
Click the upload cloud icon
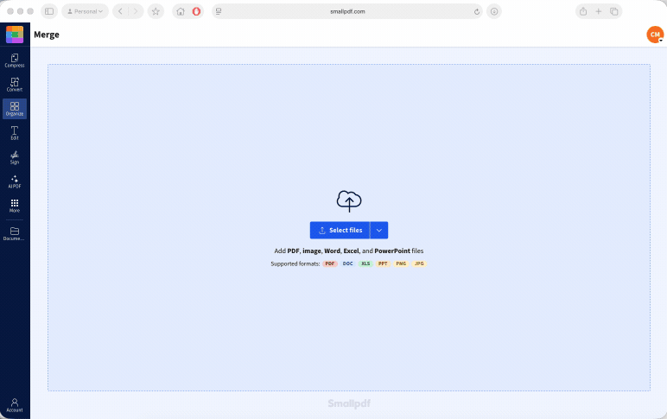[349, 201]
